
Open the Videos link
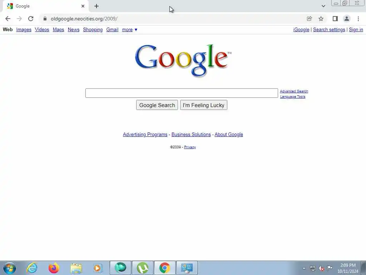click(x=42, y=30)
